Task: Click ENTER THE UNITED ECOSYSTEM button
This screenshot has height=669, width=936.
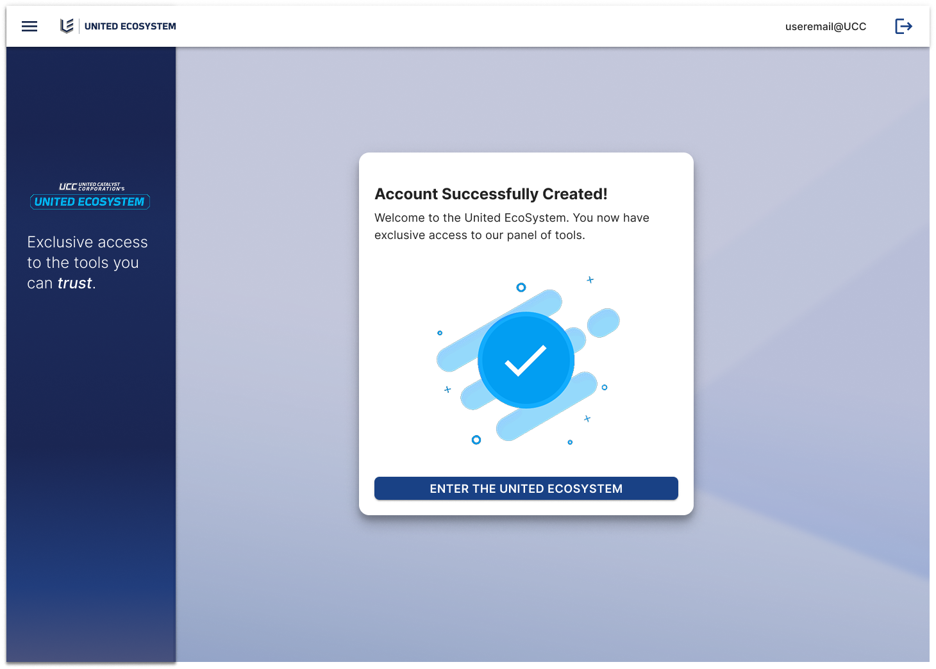Action: [x=526, y=488]
